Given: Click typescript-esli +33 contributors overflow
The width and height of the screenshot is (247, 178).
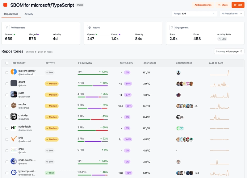Looking at the screenshot, I should click(197, 173).
